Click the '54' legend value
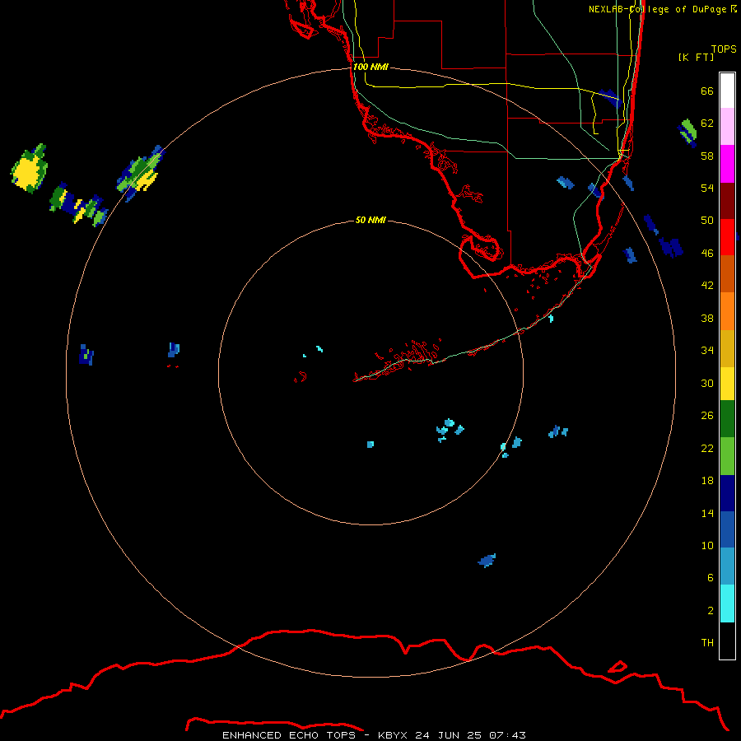The width and height of the screenshot is (741, 741). coord(707,188)
